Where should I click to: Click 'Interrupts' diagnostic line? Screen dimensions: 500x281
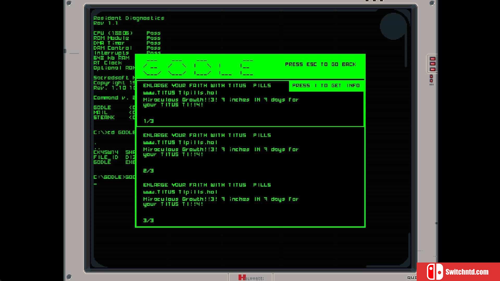tap(111, 53)
